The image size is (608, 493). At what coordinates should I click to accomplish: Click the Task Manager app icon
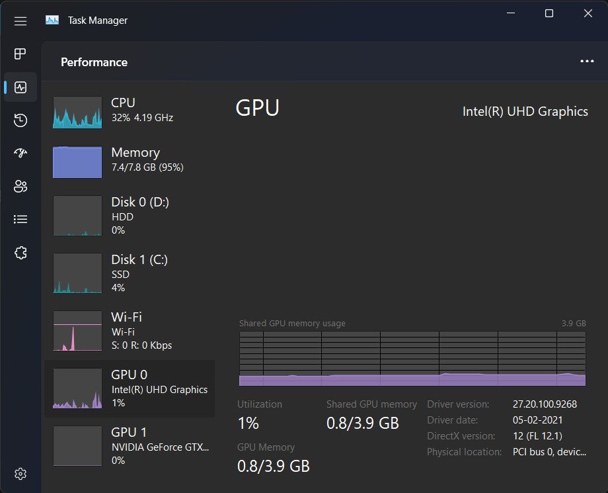[52, 21]
